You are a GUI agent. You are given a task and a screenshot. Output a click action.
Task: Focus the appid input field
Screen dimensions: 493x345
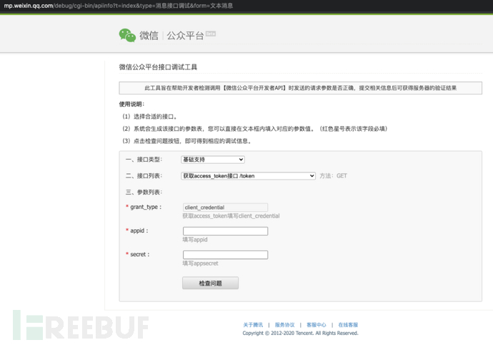[x=226, y=231]
